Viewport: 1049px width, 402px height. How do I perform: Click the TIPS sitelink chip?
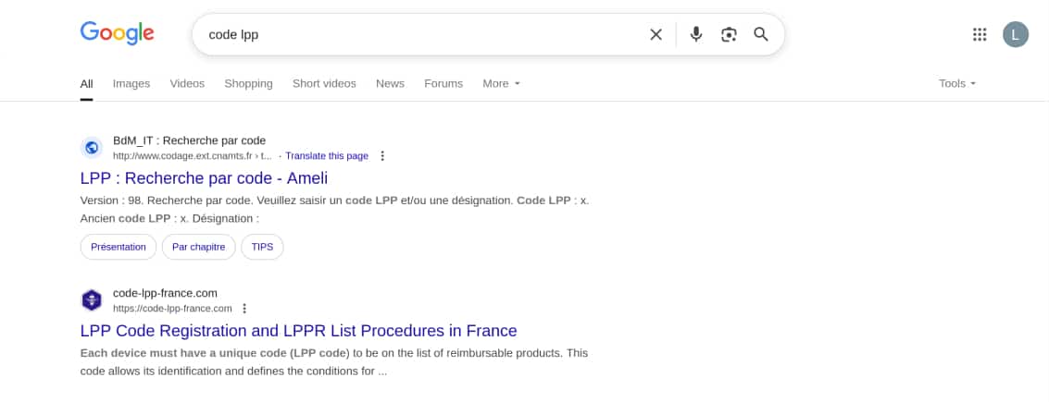point(262,247)
